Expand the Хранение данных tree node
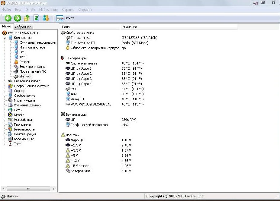Viewport: 280px width, 201px height. tap(5, 105)
